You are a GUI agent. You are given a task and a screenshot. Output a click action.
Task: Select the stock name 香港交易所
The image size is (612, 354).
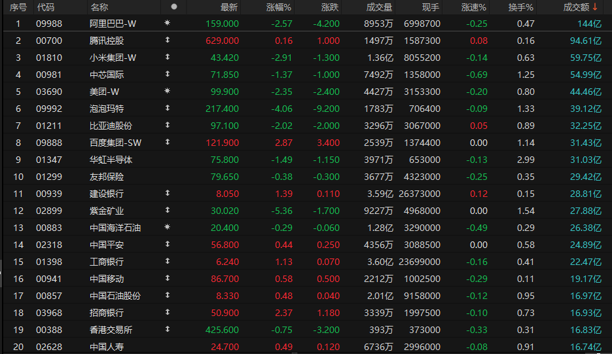coord(111,330)
